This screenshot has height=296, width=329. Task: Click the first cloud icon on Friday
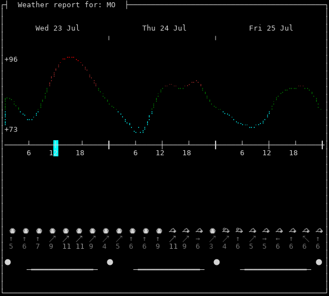(226, 230)
